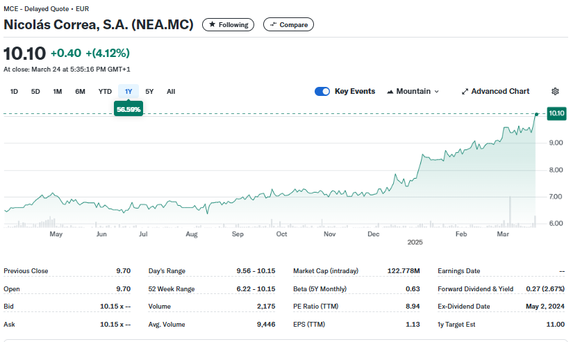Click the Earnings Date label
This screenshot has width=580, height=342.
coord(459,271)
